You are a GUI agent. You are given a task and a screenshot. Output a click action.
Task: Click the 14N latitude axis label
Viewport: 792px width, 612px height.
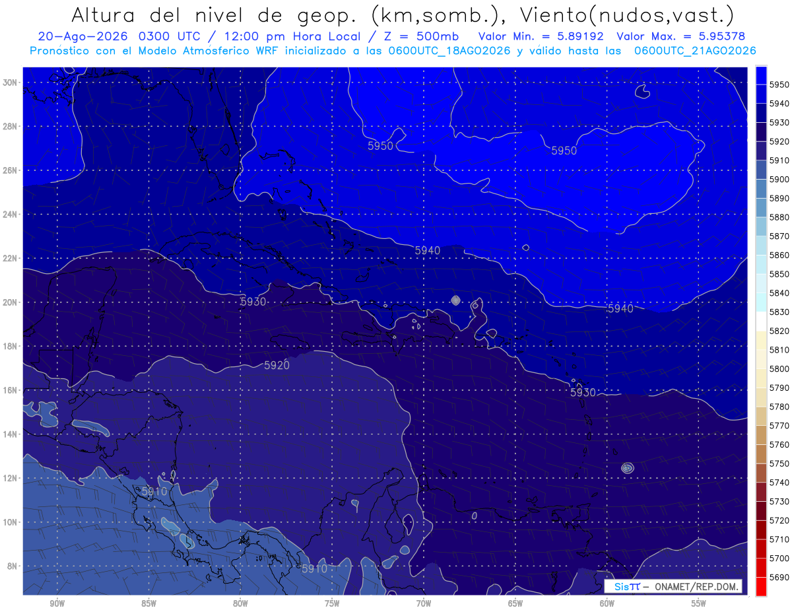pyautogui.click(x=11, y=434)
